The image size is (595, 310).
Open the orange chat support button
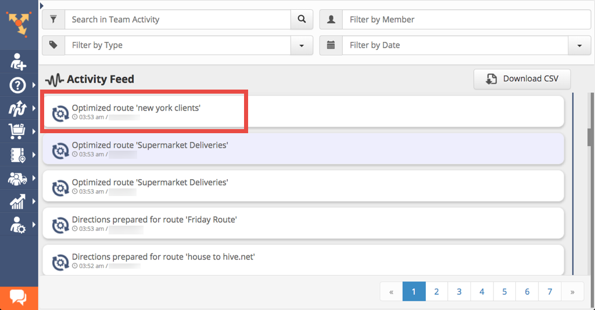point(19,298)
